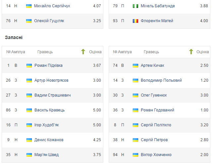The image size is (213, 167).
Task: Sort left table by Оцінка column
Action: coord(95,52)
